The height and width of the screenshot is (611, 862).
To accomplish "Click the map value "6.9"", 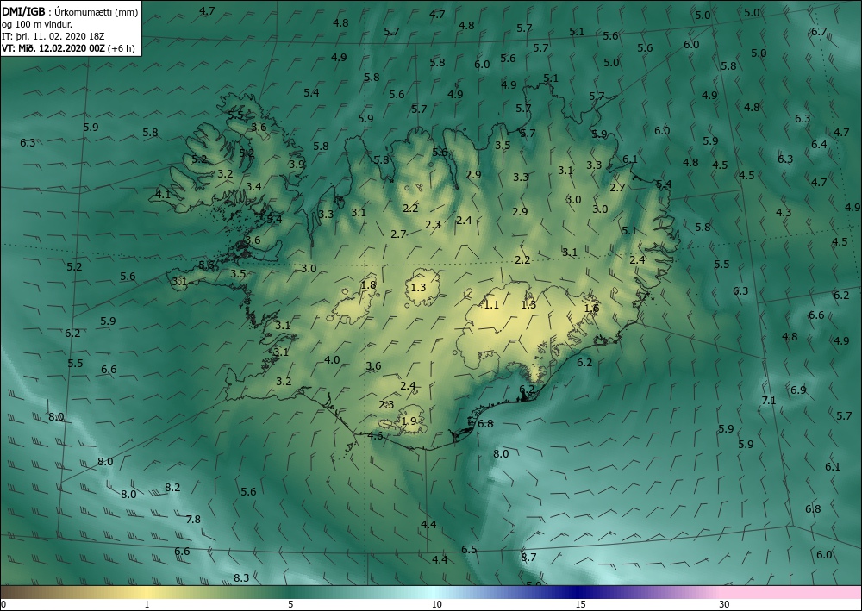I will 798,390.
